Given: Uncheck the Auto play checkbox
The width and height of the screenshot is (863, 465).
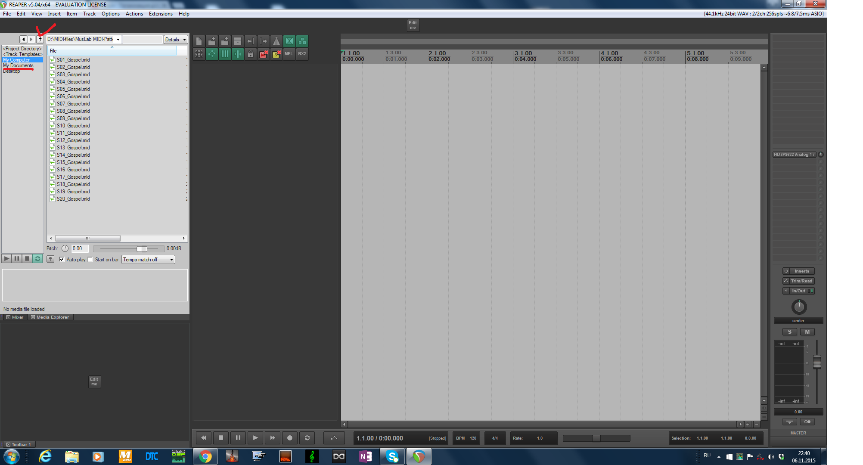Looking at the screenshot, I should pos(62,260).
